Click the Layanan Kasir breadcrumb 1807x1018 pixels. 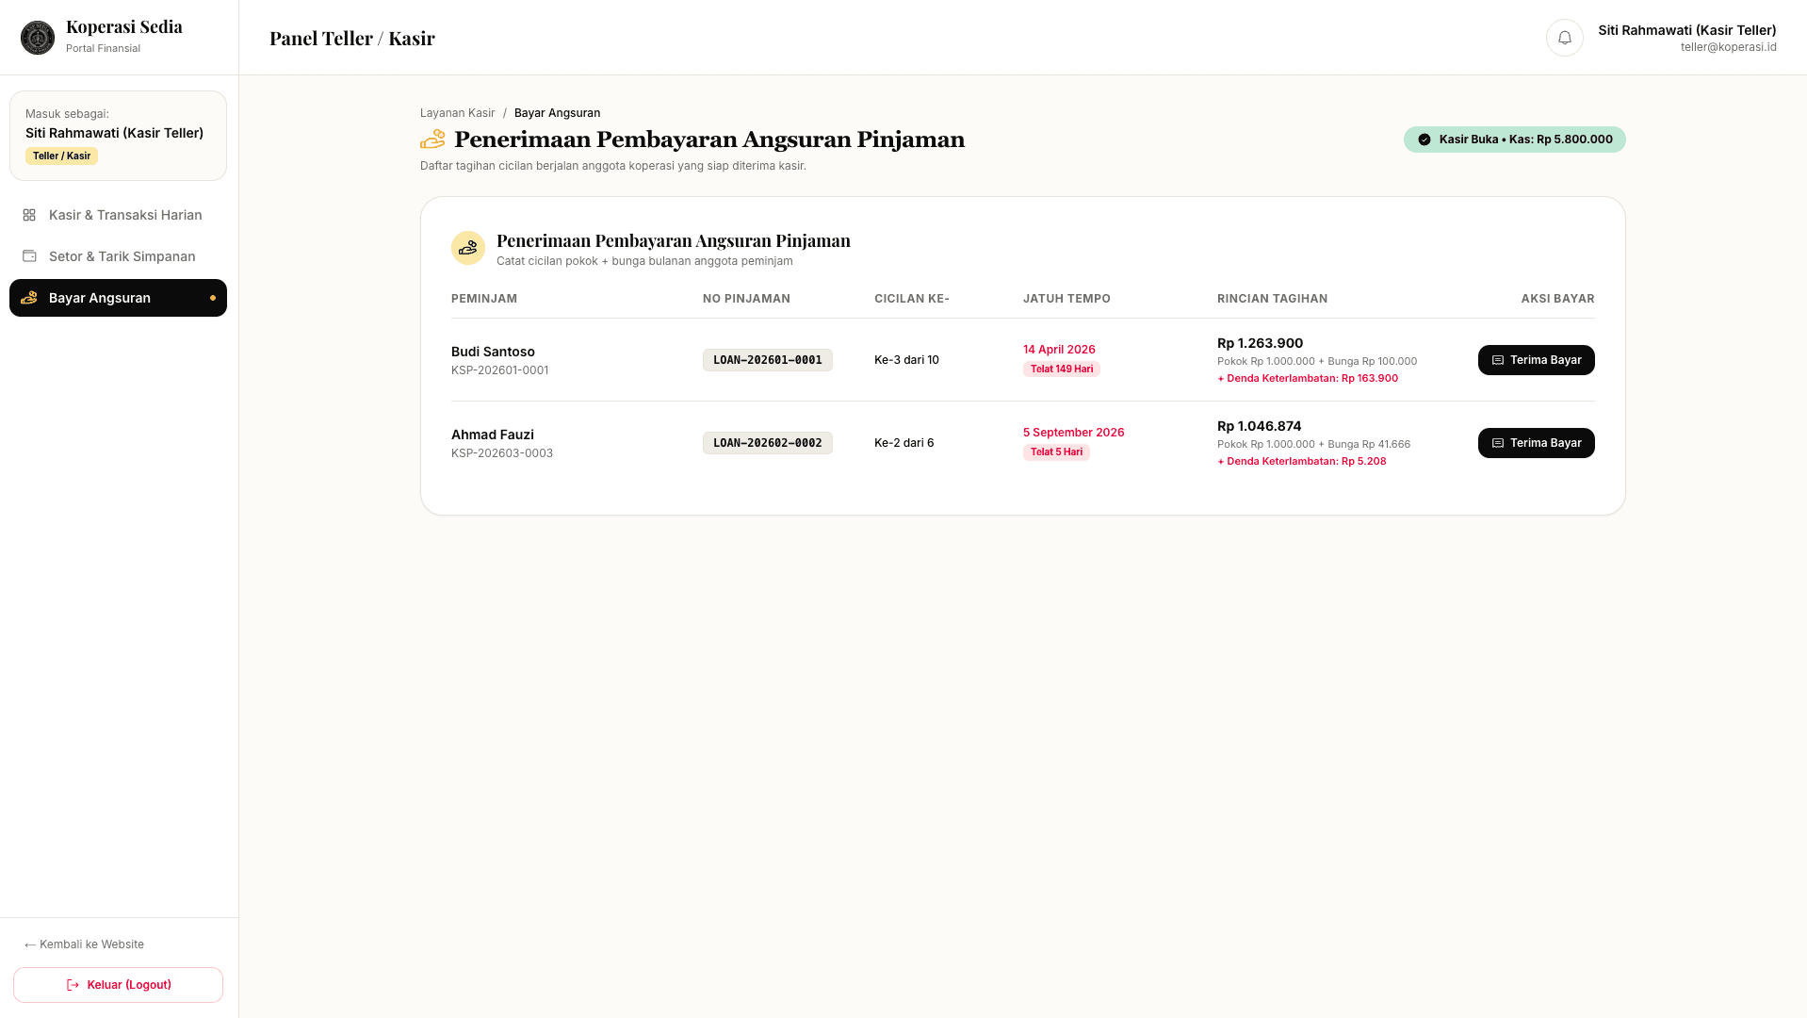click(457, 113)
